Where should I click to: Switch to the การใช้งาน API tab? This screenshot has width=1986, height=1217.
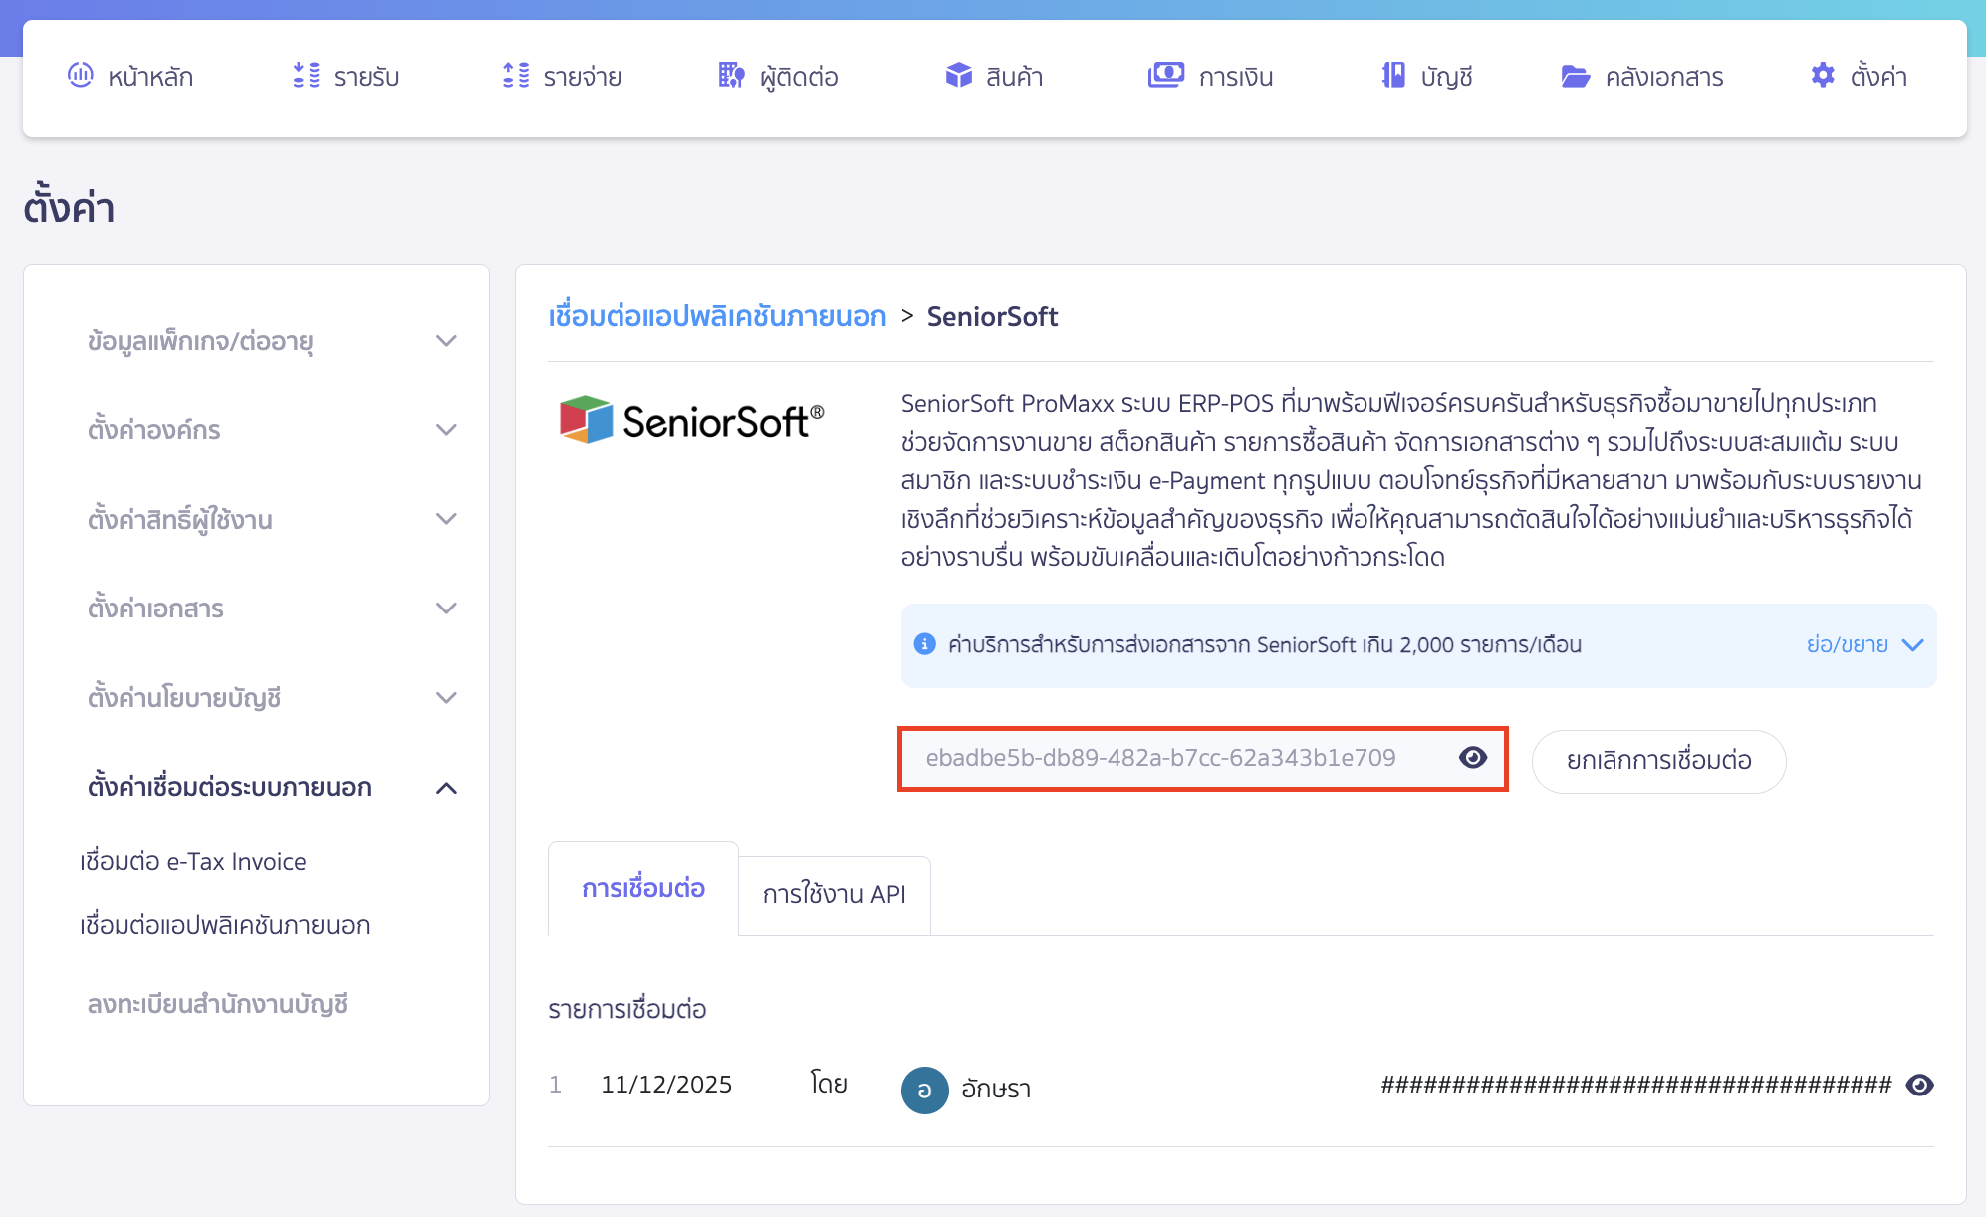[834, 895]
